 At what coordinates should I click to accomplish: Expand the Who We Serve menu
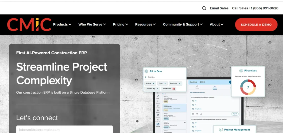point(92,24)
